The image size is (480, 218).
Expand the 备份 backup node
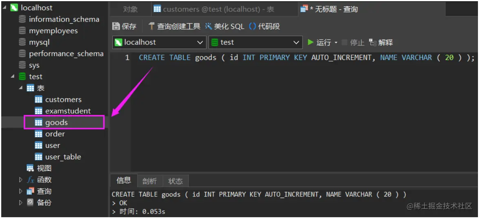[x=21, y=203]
